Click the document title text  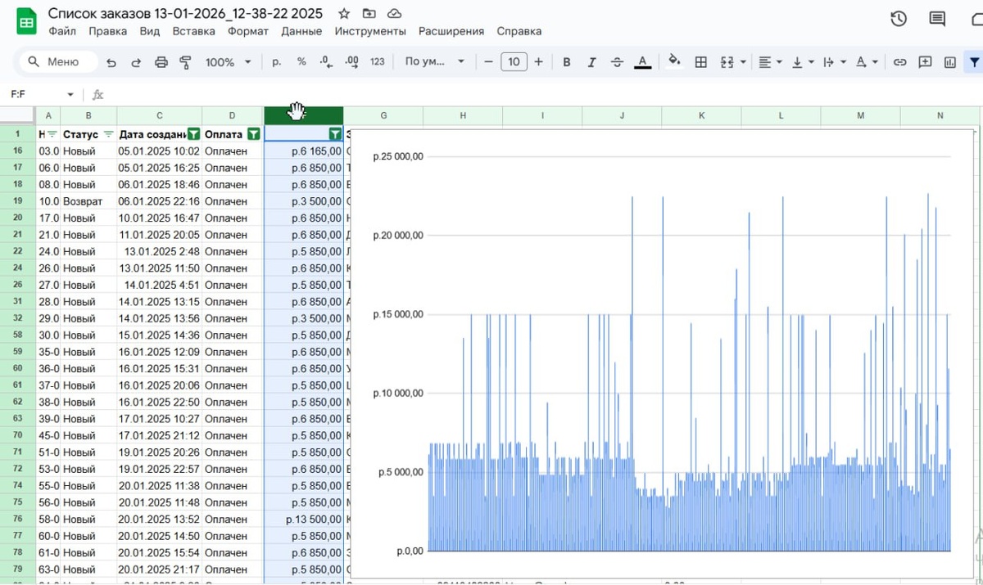pos(185,14)
